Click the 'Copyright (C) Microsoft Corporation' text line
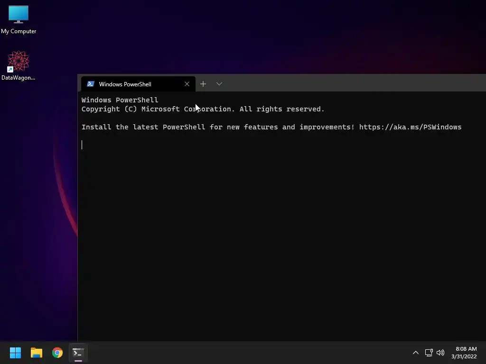486x364 pixels. [x=203, y=109]
